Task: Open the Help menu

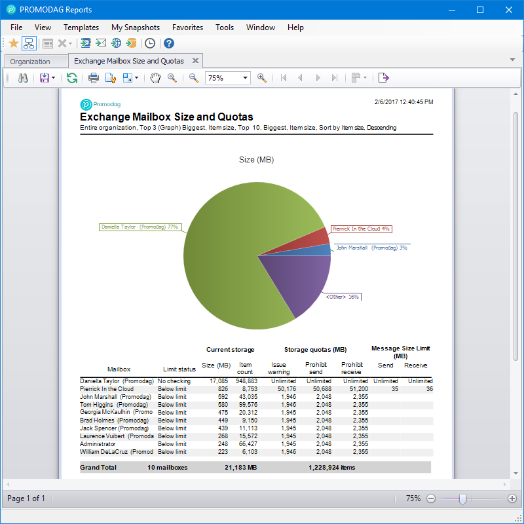Action: pyautogui.click(x=295, y=28)
